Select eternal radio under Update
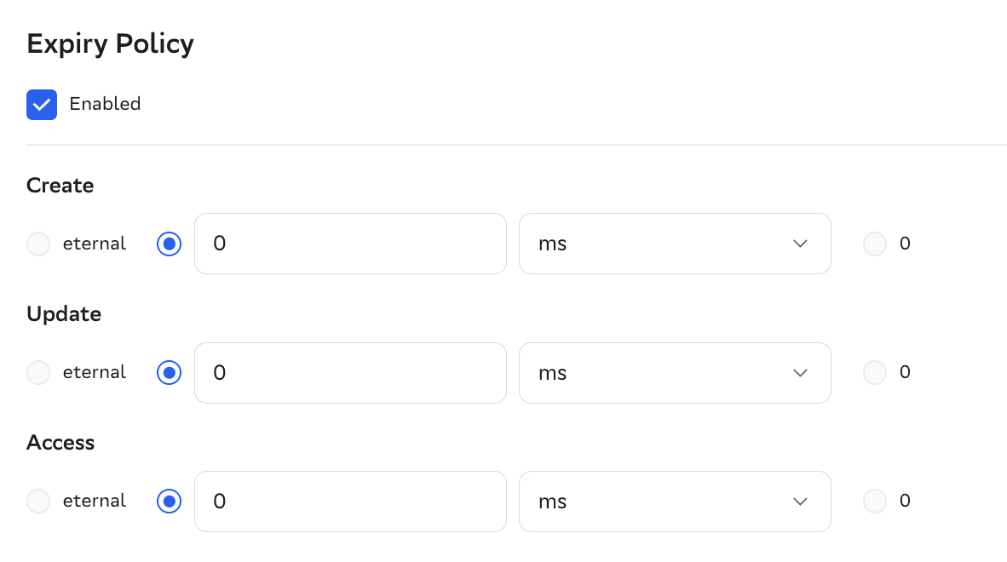 [x=38, y=373]
